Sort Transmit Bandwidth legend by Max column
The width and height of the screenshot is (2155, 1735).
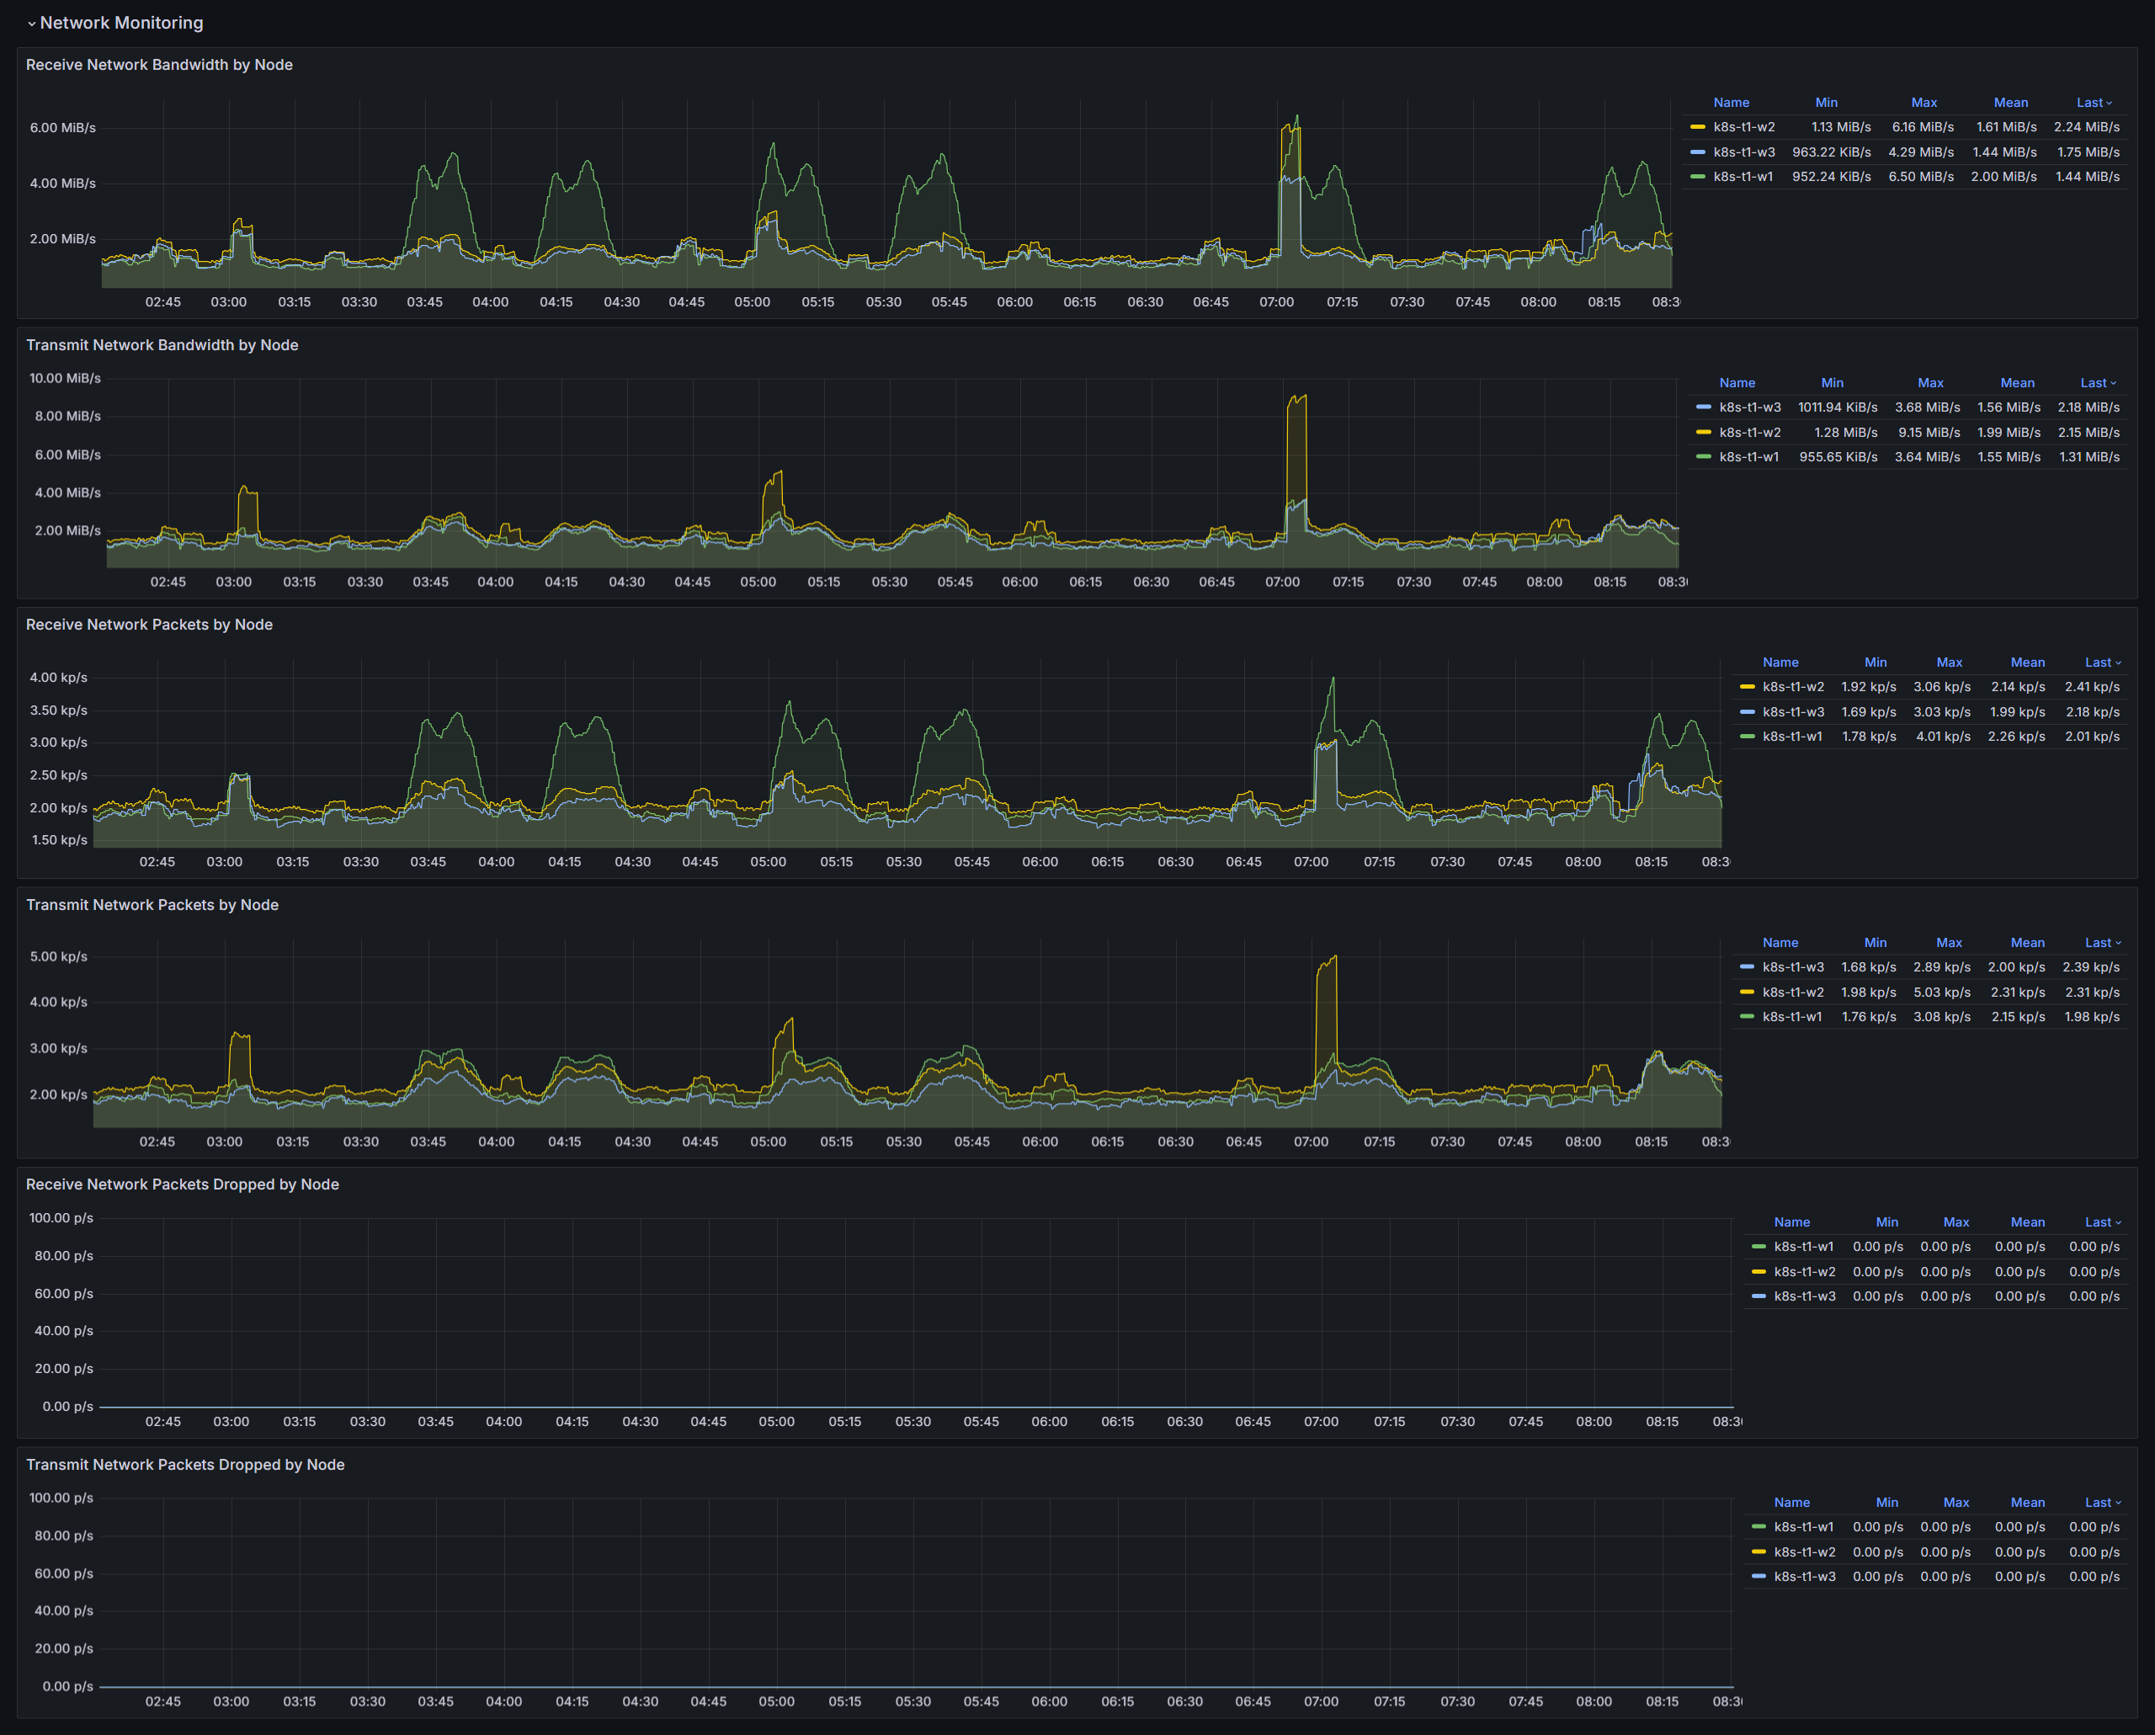1930,383
